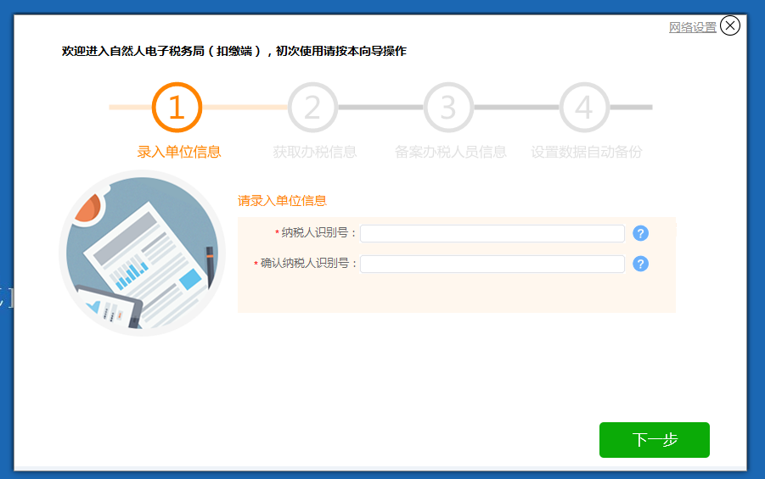The width and height of the screenshot is (765, 479).
Task: Click the help icon beside 纳税人识别号
Action: coord(640,233)
